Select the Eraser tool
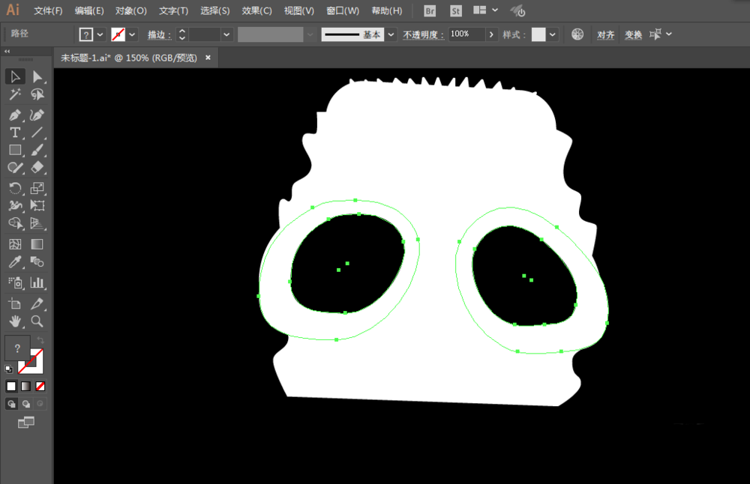Image resolution: width=750 pixels, height=484 pixels. point(37,167)
